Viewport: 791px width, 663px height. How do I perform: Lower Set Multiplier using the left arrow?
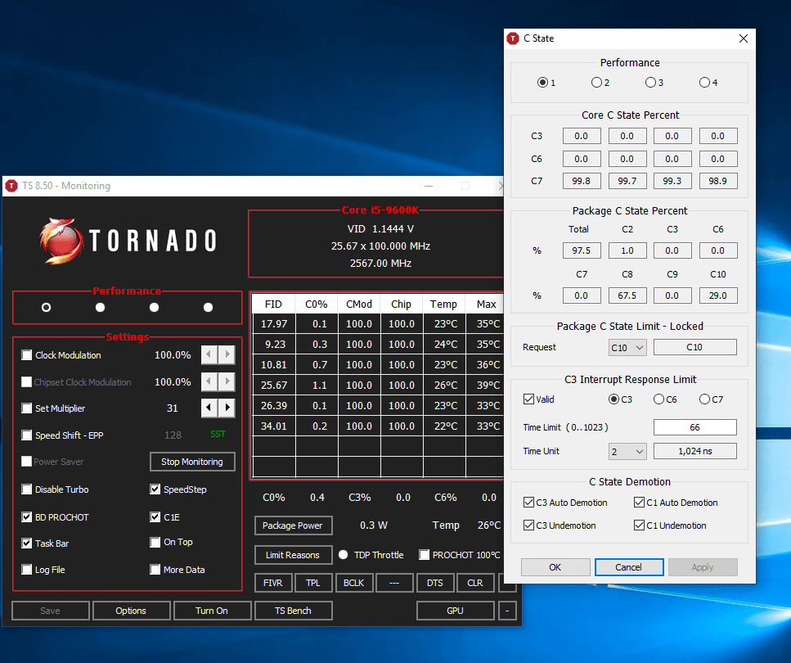[209, 408]
